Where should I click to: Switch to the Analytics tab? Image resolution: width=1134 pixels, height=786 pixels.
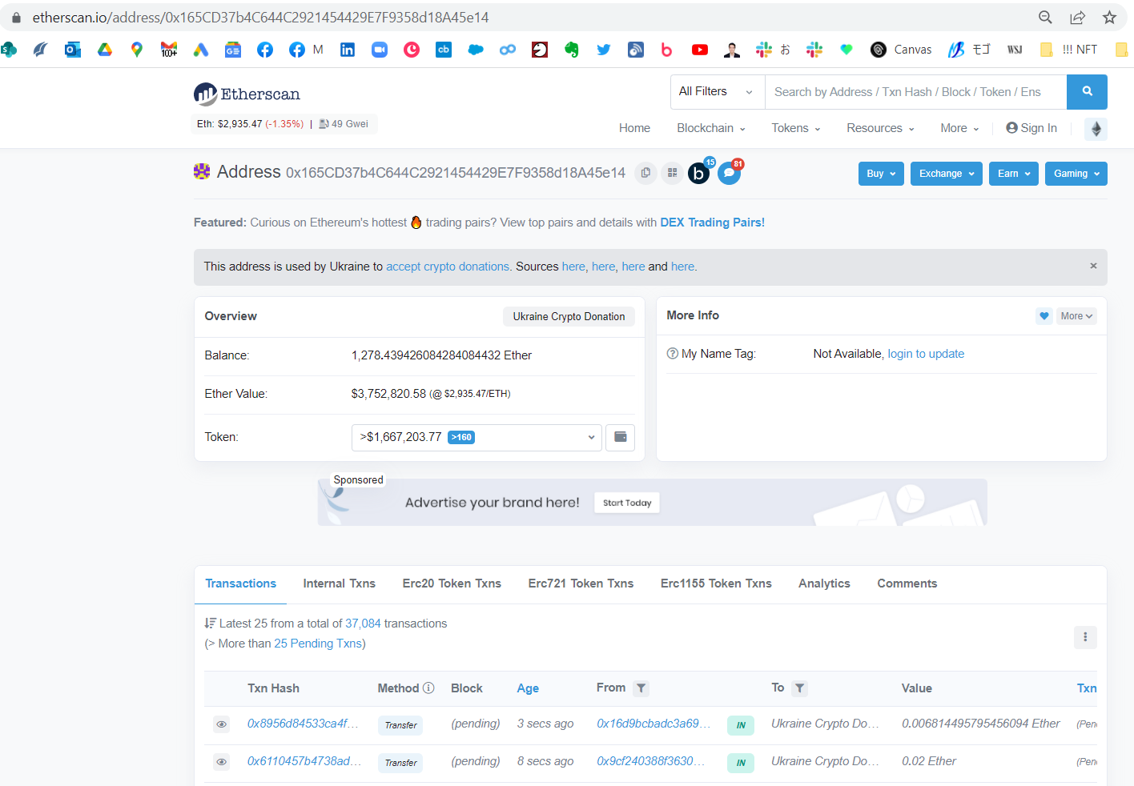point(824,583)
